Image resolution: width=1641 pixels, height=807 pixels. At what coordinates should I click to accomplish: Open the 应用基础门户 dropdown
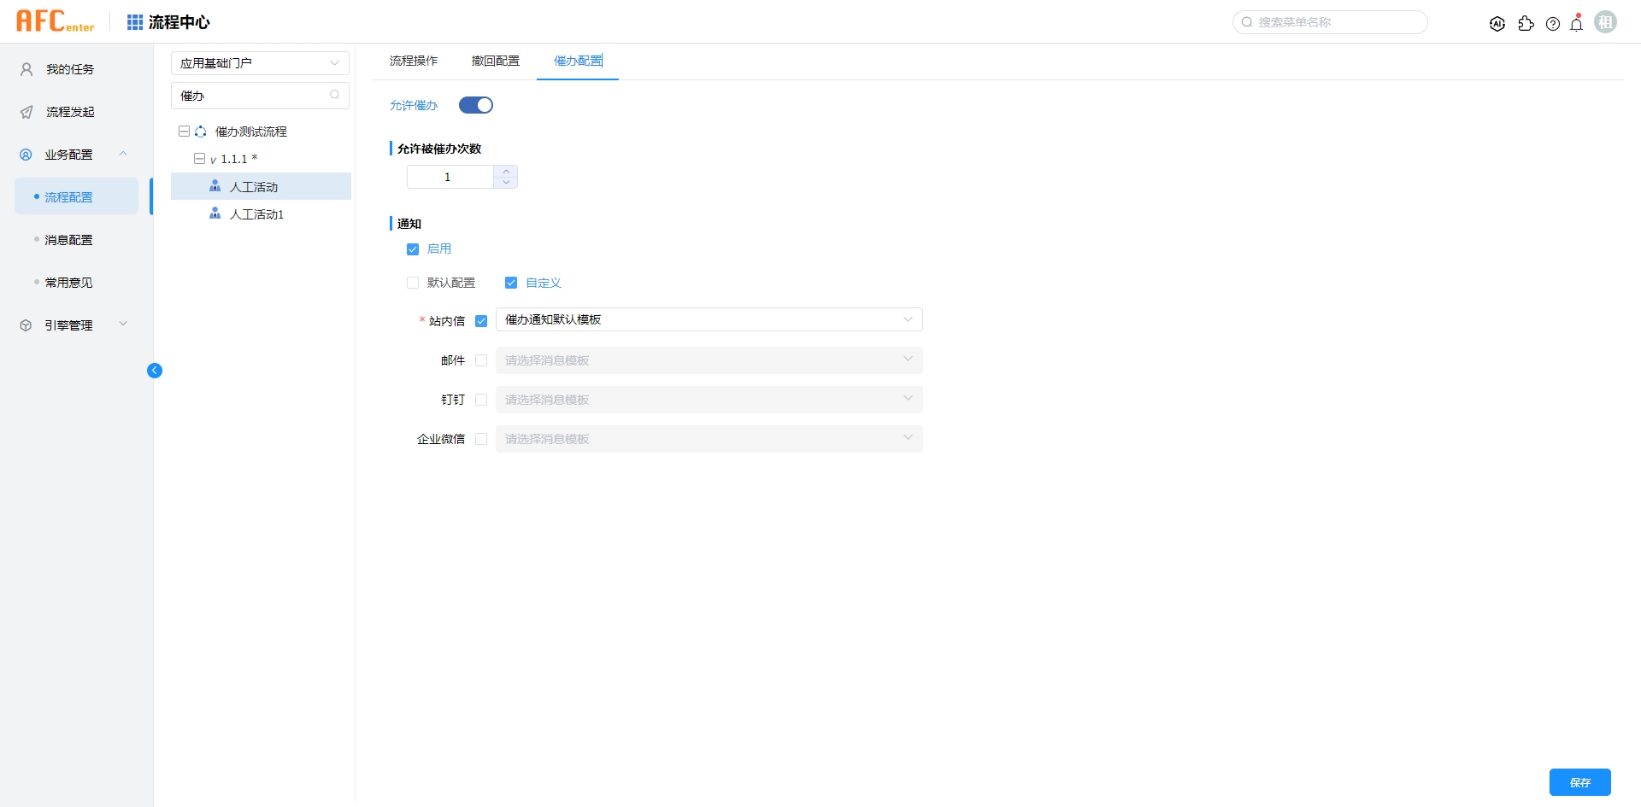pos(260,63)
